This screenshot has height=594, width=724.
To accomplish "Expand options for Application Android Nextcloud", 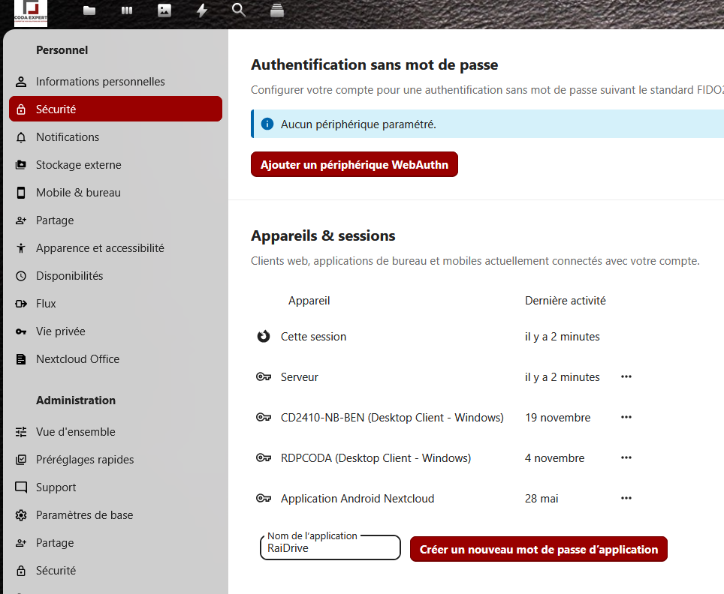I will (626, 498).
